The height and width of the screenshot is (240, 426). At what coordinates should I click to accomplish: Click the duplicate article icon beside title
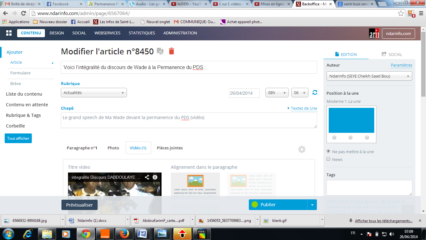(160, 51)
